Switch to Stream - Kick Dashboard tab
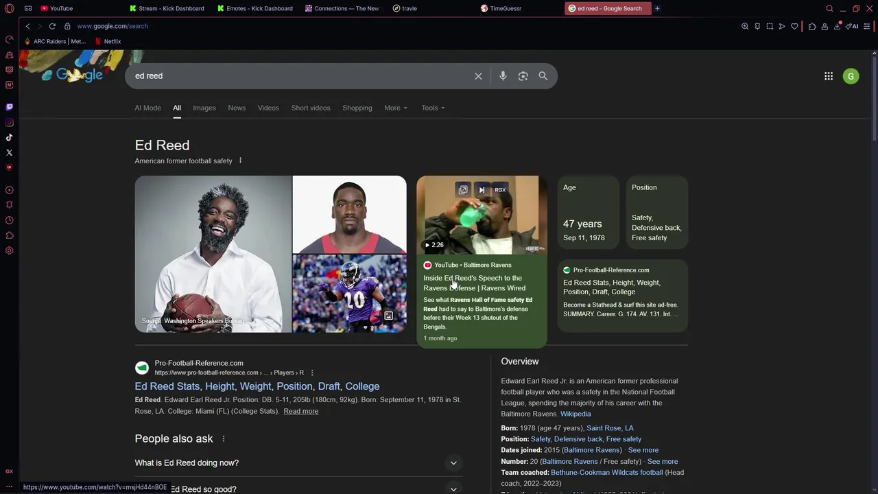 167,8
